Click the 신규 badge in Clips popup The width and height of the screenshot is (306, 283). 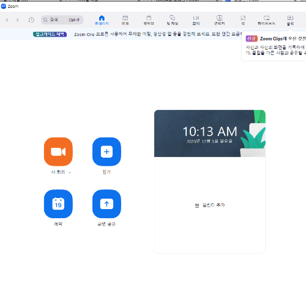pos(252,39)
